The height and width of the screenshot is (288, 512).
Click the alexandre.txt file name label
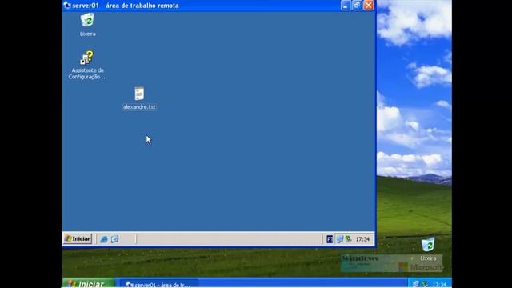pyautogui.click(x=139, y=106)
